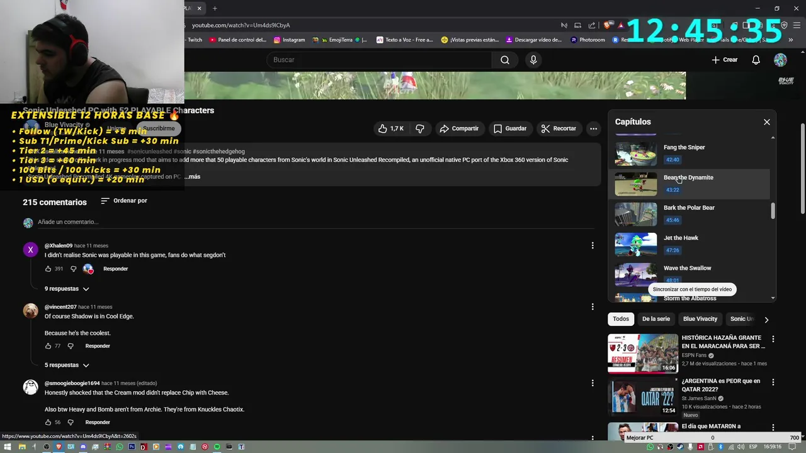Open Texto a Voz bookmark
Viewport: 806px width, 453px height.
pyautogui.click(x=405, y=40)
